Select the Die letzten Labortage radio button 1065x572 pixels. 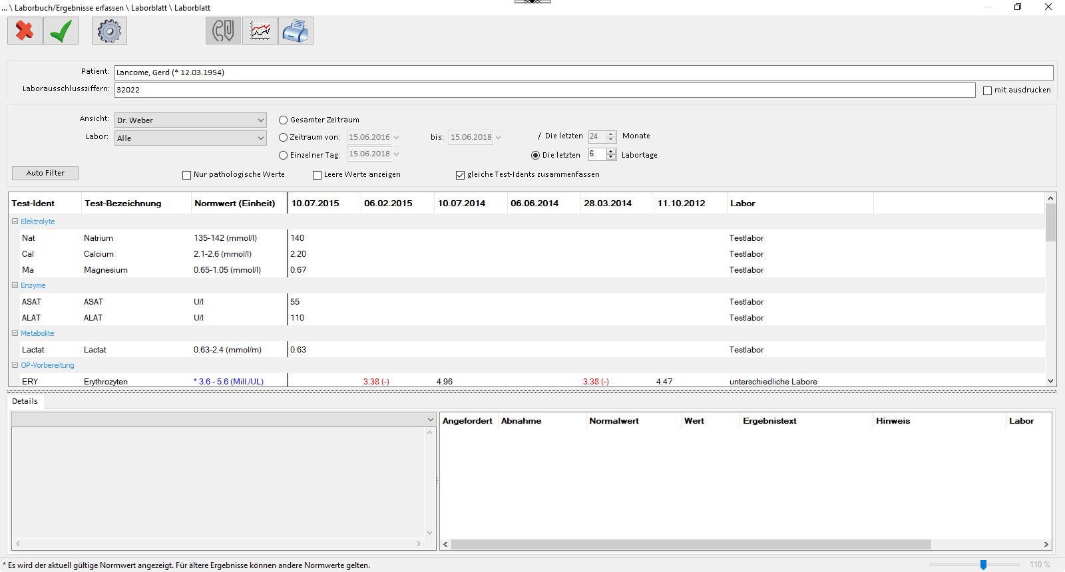[x=536, y=155]
